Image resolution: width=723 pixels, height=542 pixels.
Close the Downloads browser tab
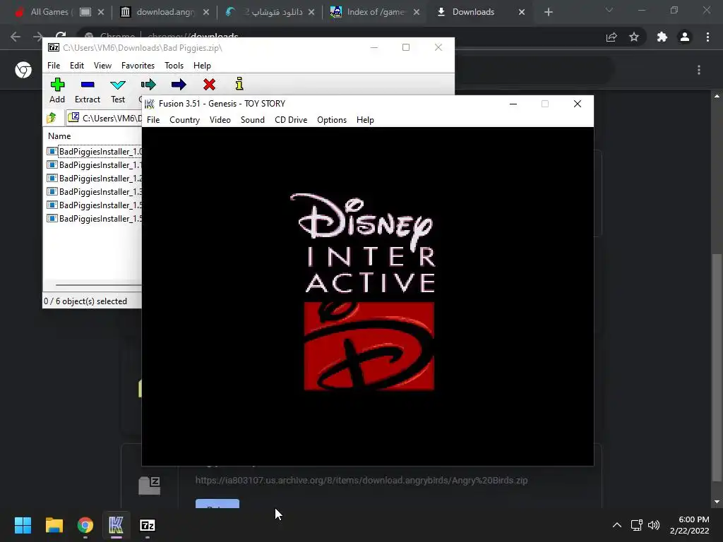tap(522, 12)
